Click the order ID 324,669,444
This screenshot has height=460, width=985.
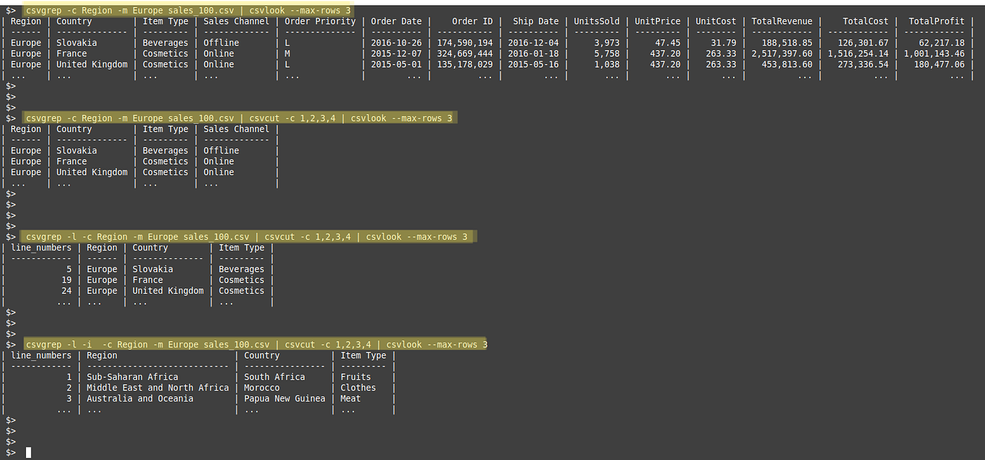(465, 53)
